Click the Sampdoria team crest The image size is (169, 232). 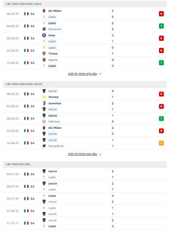click(x=44, y=146)
